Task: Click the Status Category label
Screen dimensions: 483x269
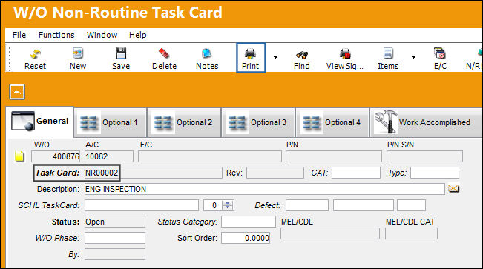Action: click(187, 222)
